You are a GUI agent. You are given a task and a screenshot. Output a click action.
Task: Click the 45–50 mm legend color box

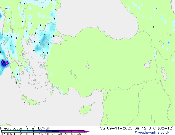click(x=81, y=131)
